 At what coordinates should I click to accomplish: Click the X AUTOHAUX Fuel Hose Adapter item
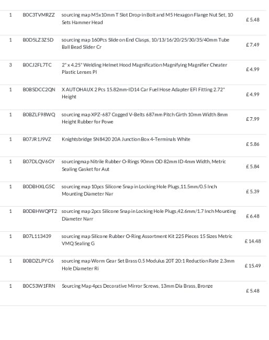point(143,93)
